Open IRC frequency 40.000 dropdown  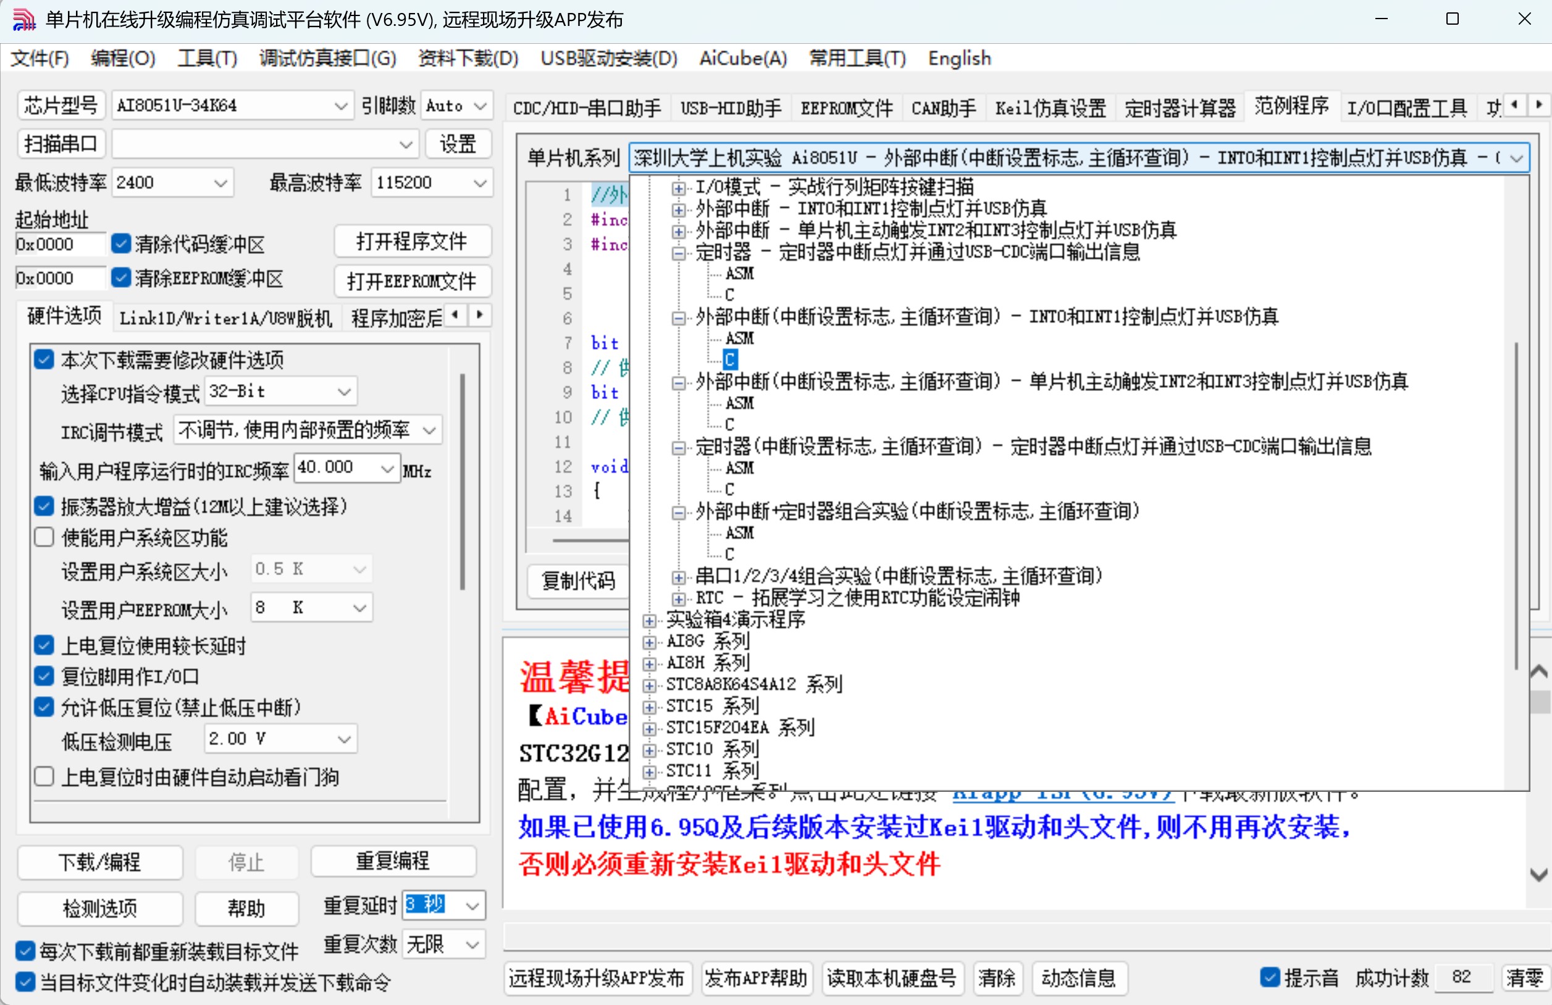347,468
